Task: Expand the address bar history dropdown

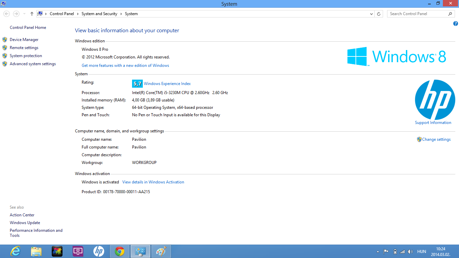Action: 371,14
